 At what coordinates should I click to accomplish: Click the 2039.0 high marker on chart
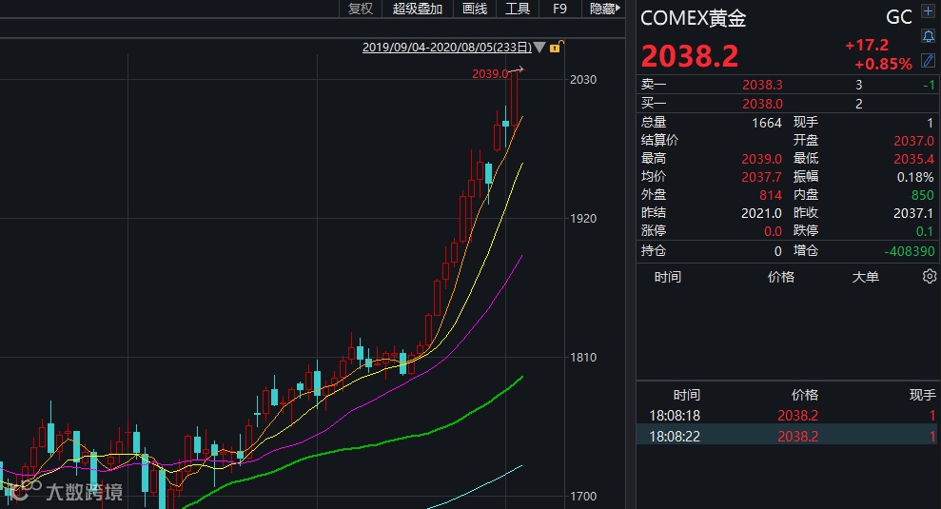click(x=490, y=74)
